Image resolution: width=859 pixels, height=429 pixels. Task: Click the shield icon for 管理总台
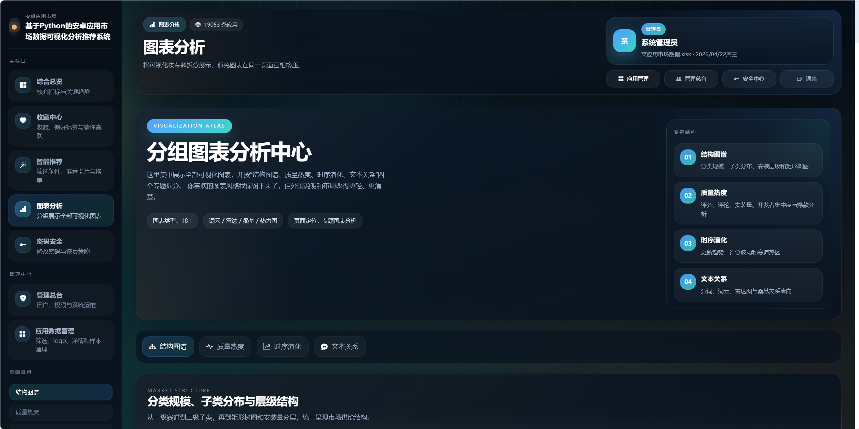[x=23, y=298]
